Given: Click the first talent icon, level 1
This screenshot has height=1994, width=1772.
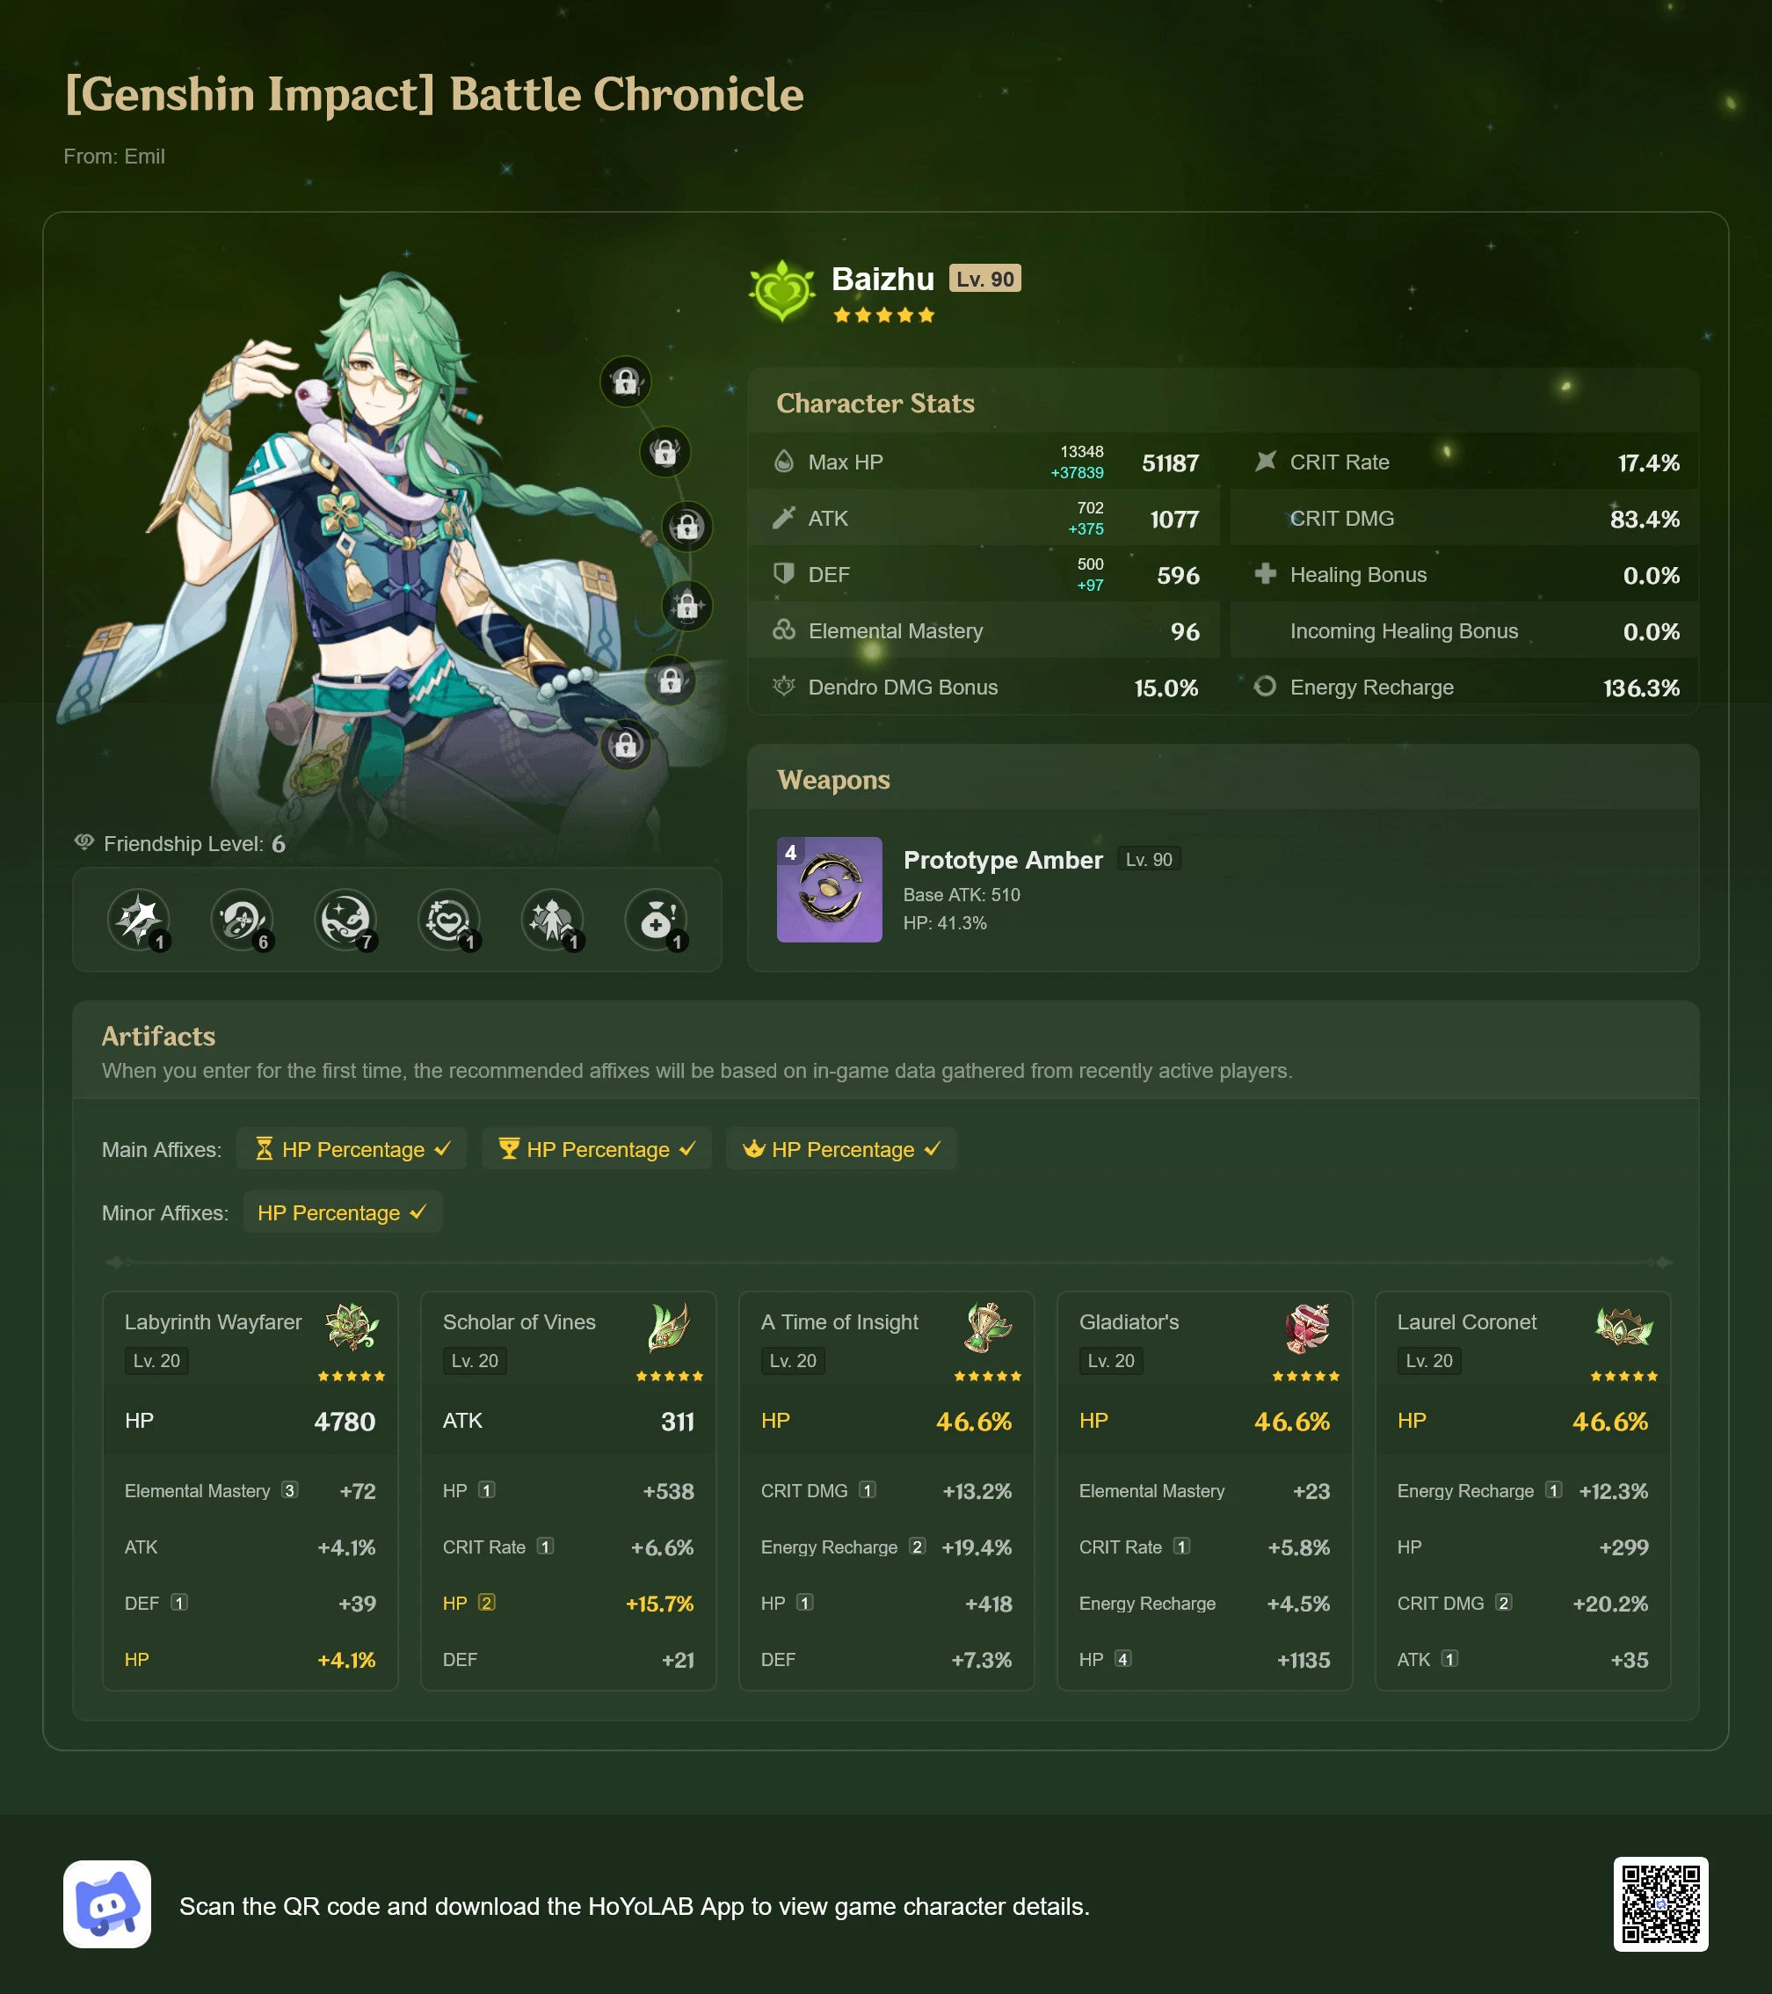Looking at the screenshot, I should click(139, 920).
